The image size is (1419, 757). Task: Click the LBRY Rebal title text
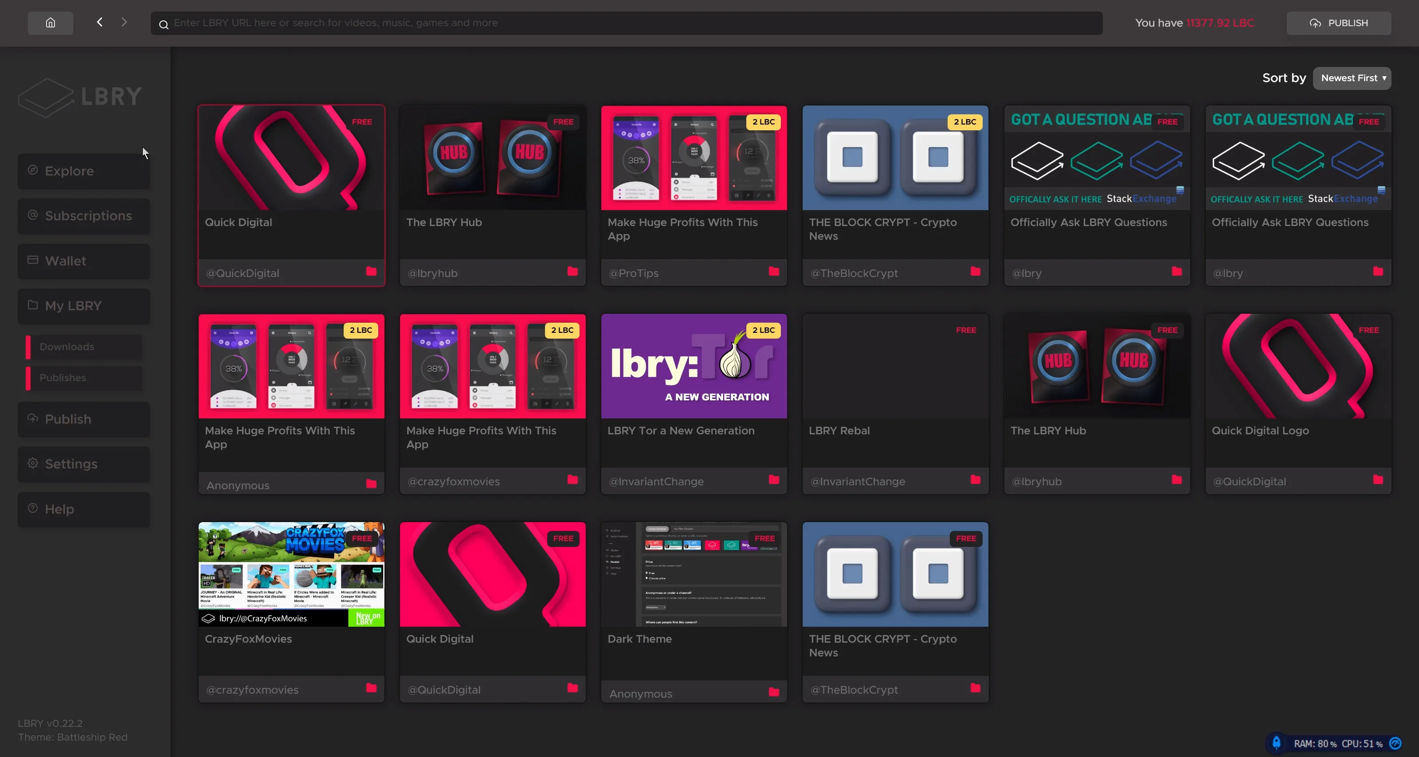839,430
